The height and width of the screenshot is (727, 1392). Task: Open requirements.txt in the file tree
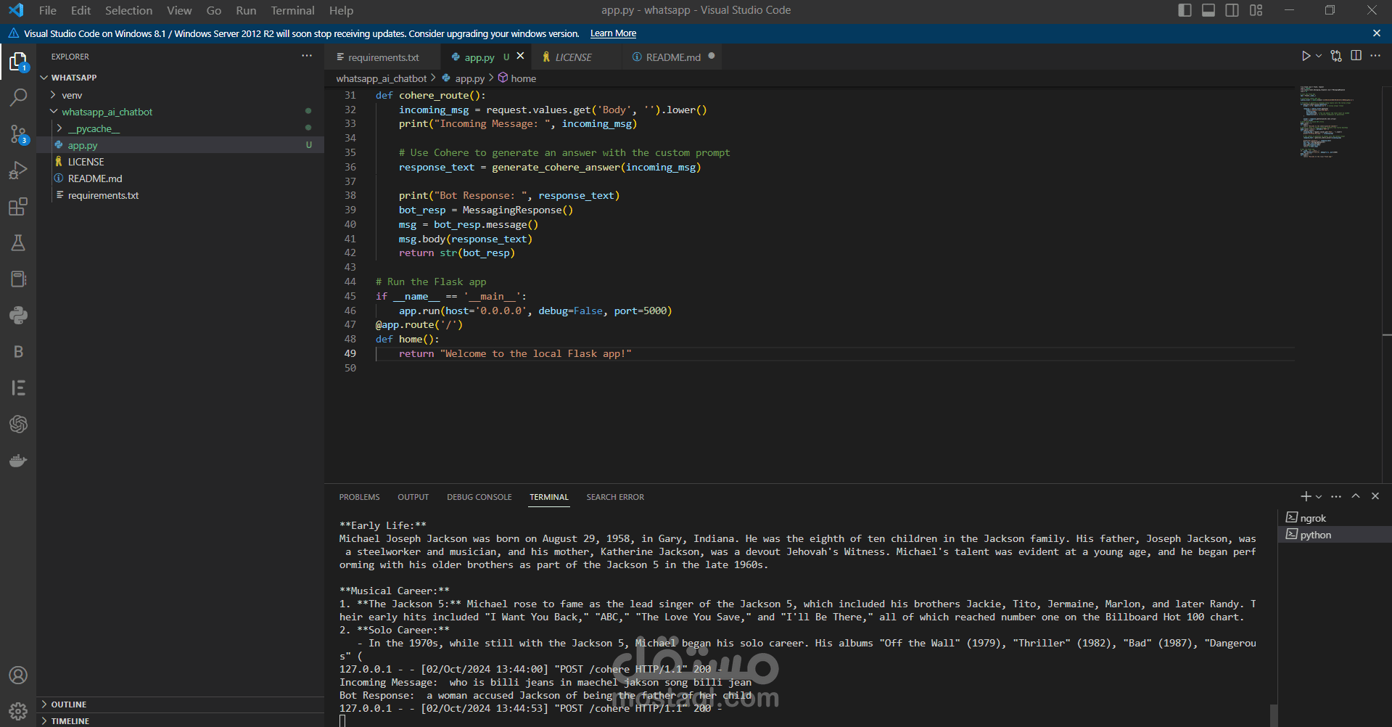click(x=180, y=195)
